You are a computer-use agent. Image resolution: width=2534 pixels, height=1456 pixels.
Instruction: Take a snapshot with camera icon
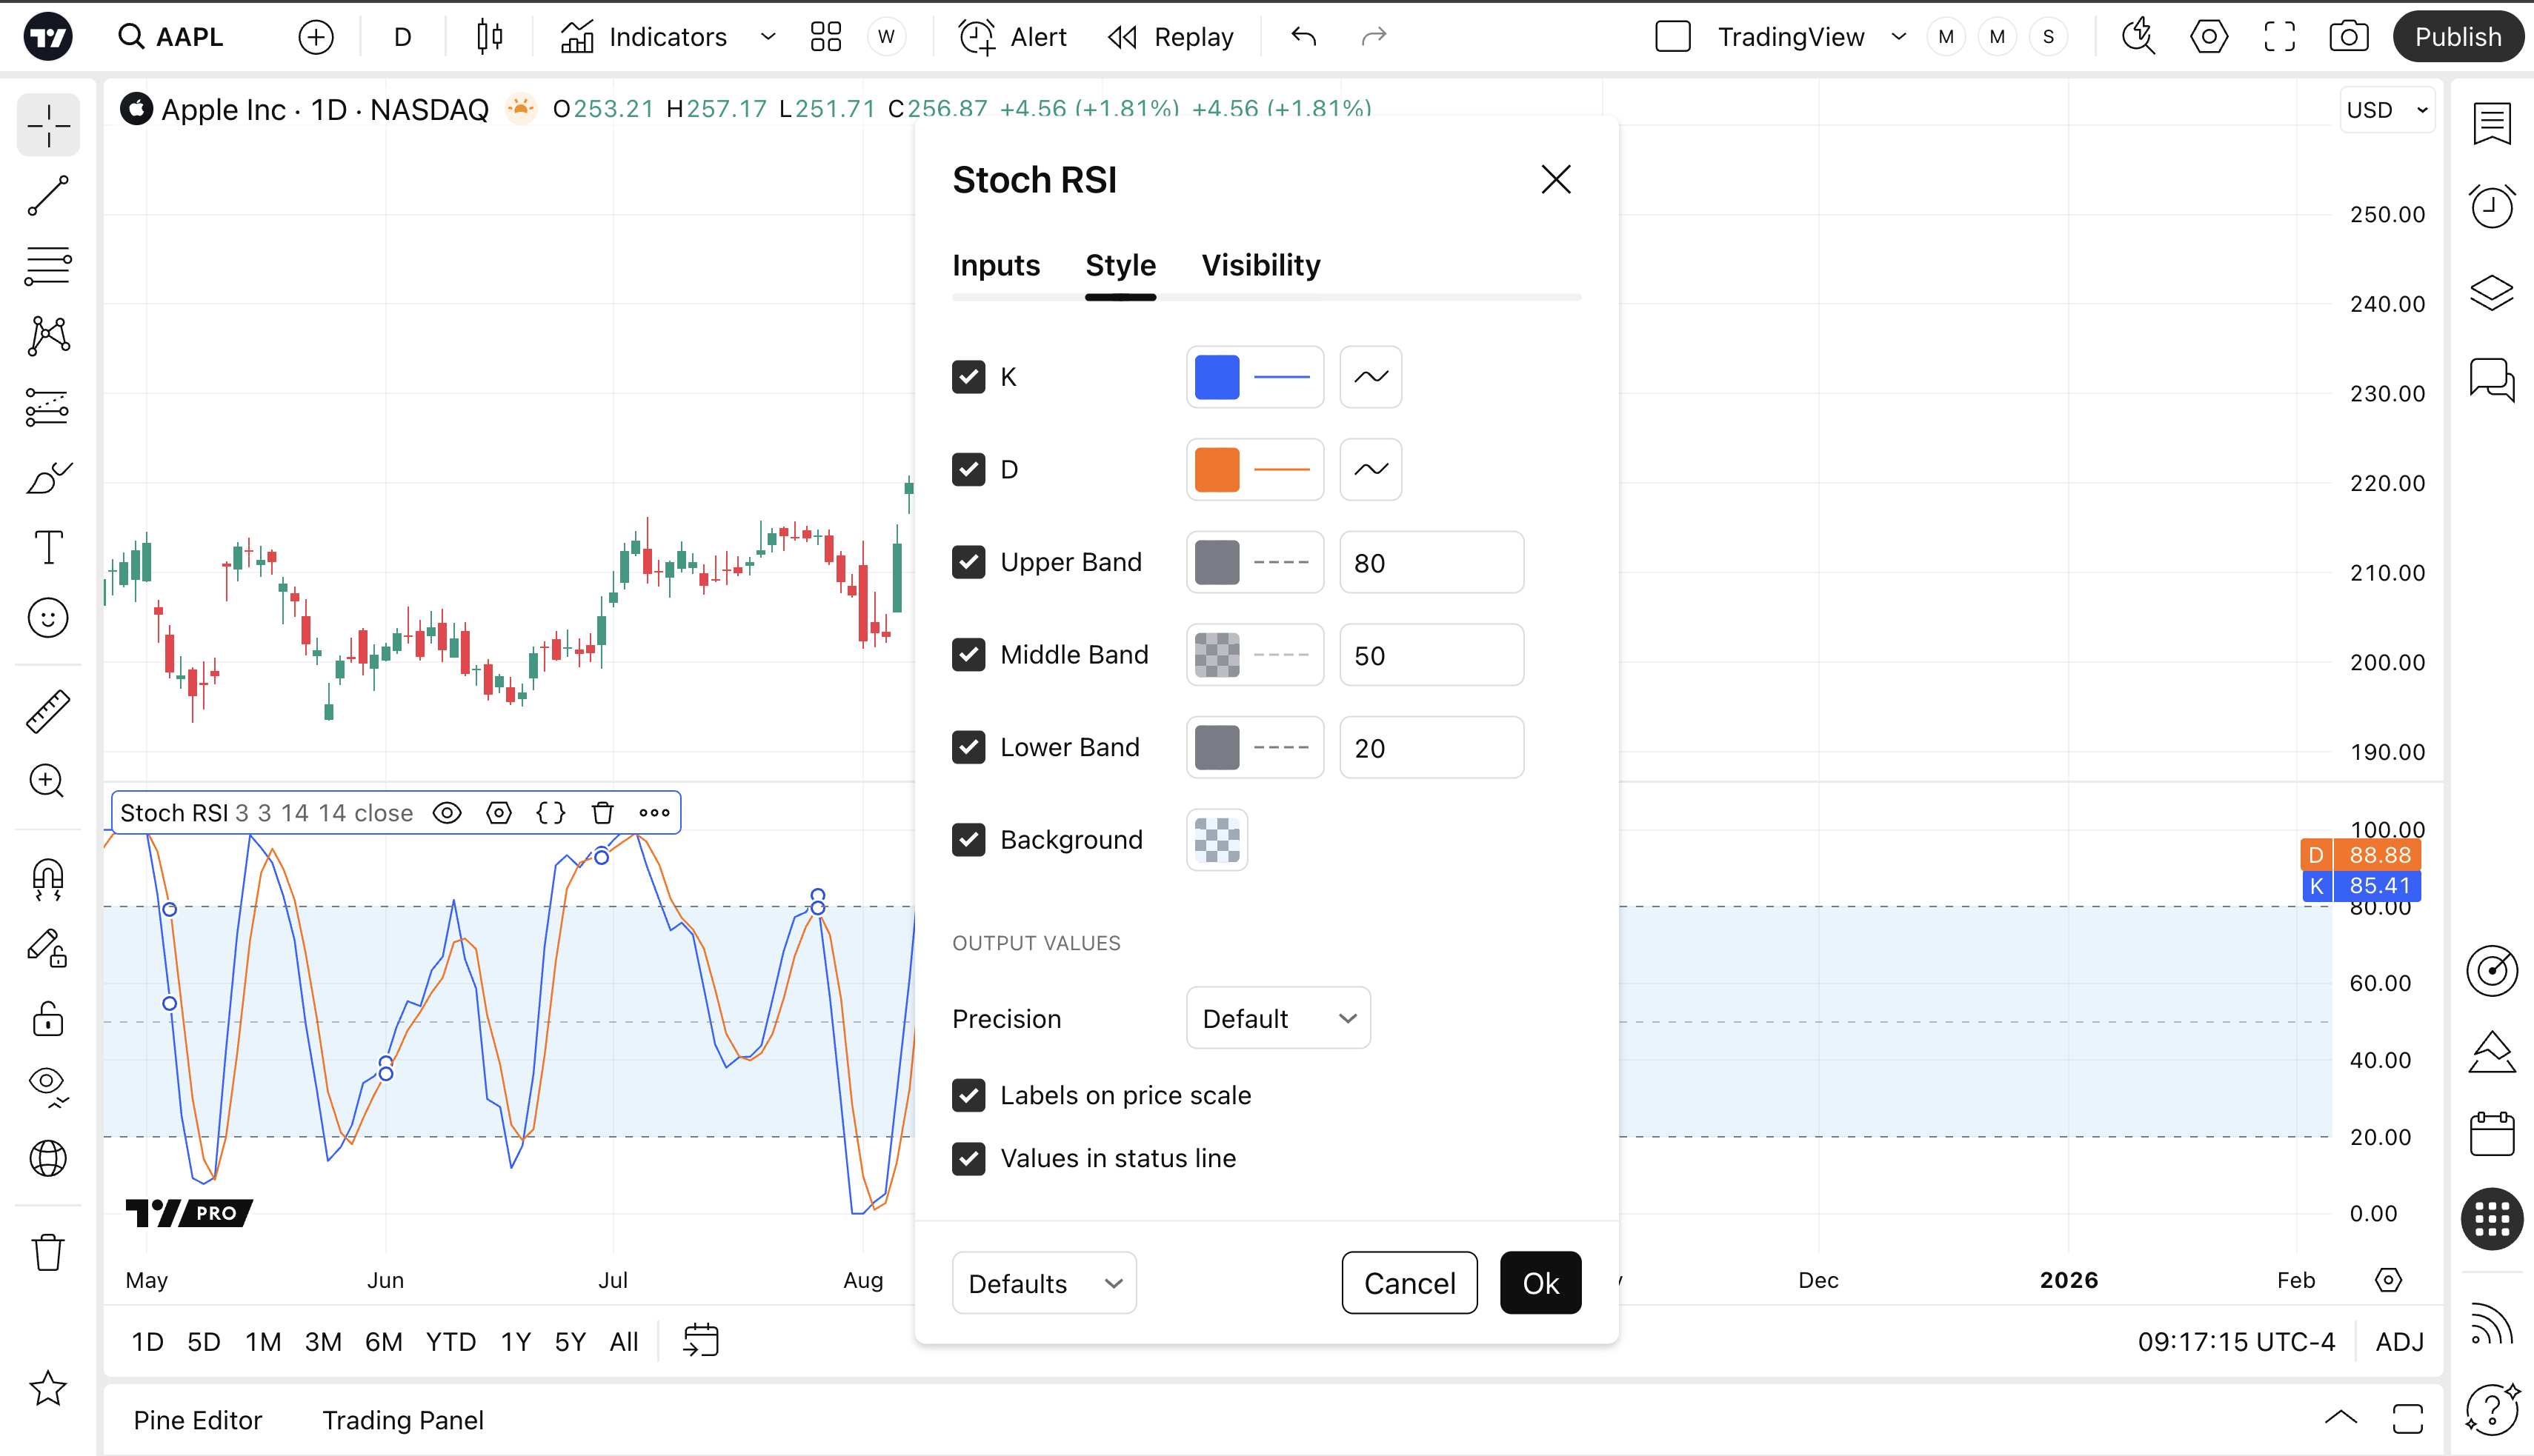pyautogui.click(x=2347, y=37)
